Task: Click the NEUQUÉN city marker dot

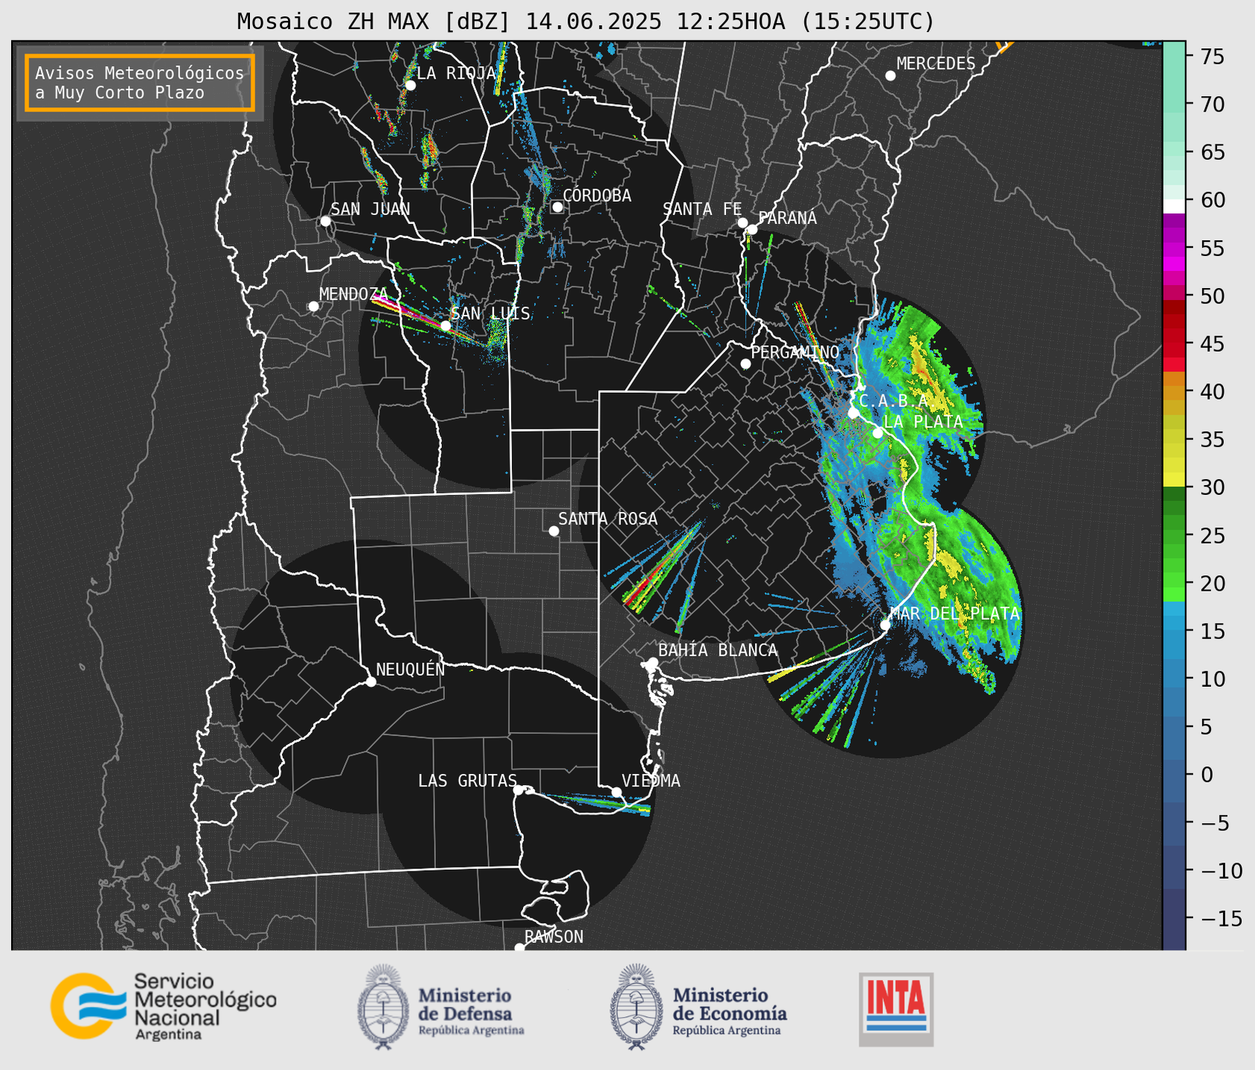Action: (x=370, y=682)
